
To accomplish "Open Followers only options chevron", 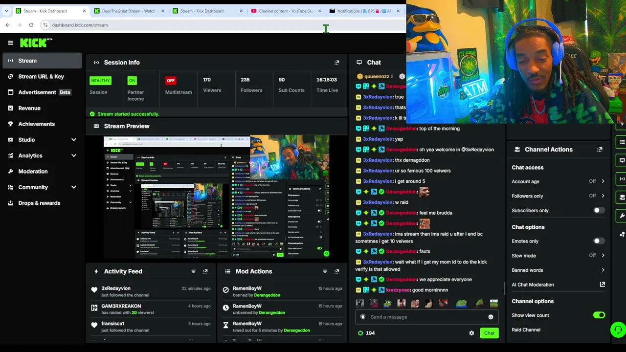I will (603, 196).
